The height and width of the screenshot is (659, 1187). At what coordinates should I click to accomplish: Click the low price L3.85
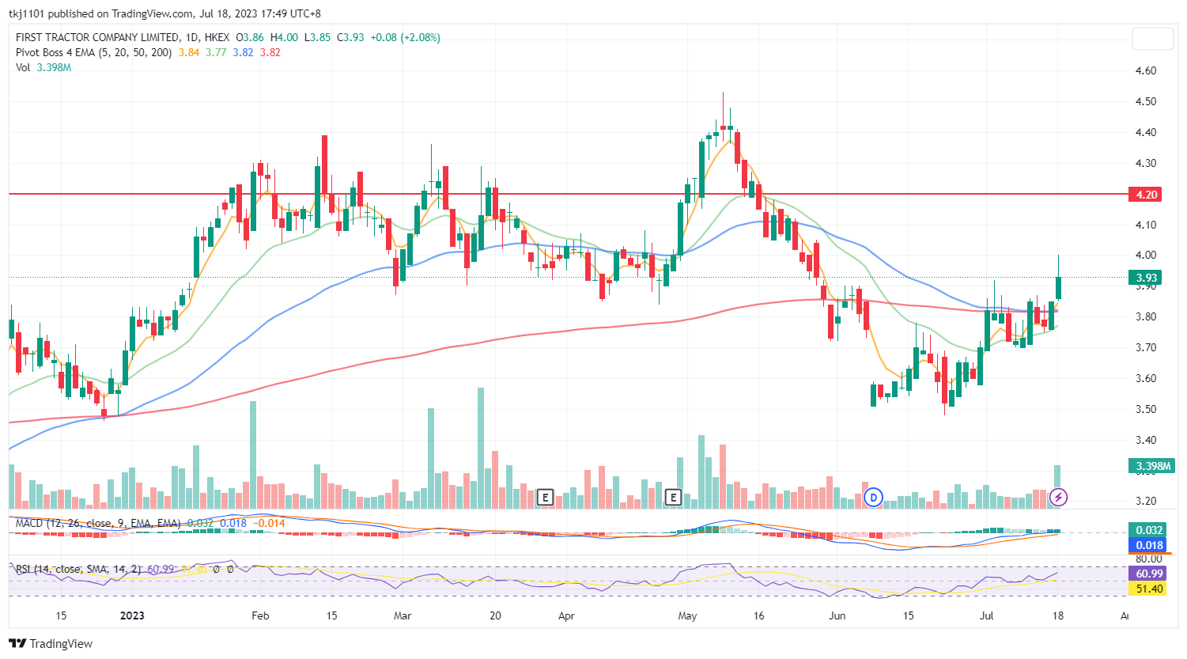click(318, 37)
